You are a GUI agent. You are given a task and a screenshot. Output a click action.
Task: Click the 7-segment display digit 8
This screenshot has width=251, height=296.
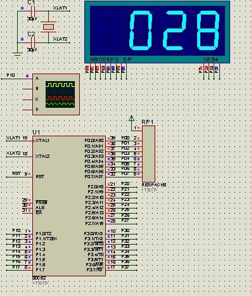tap(208, 30)
